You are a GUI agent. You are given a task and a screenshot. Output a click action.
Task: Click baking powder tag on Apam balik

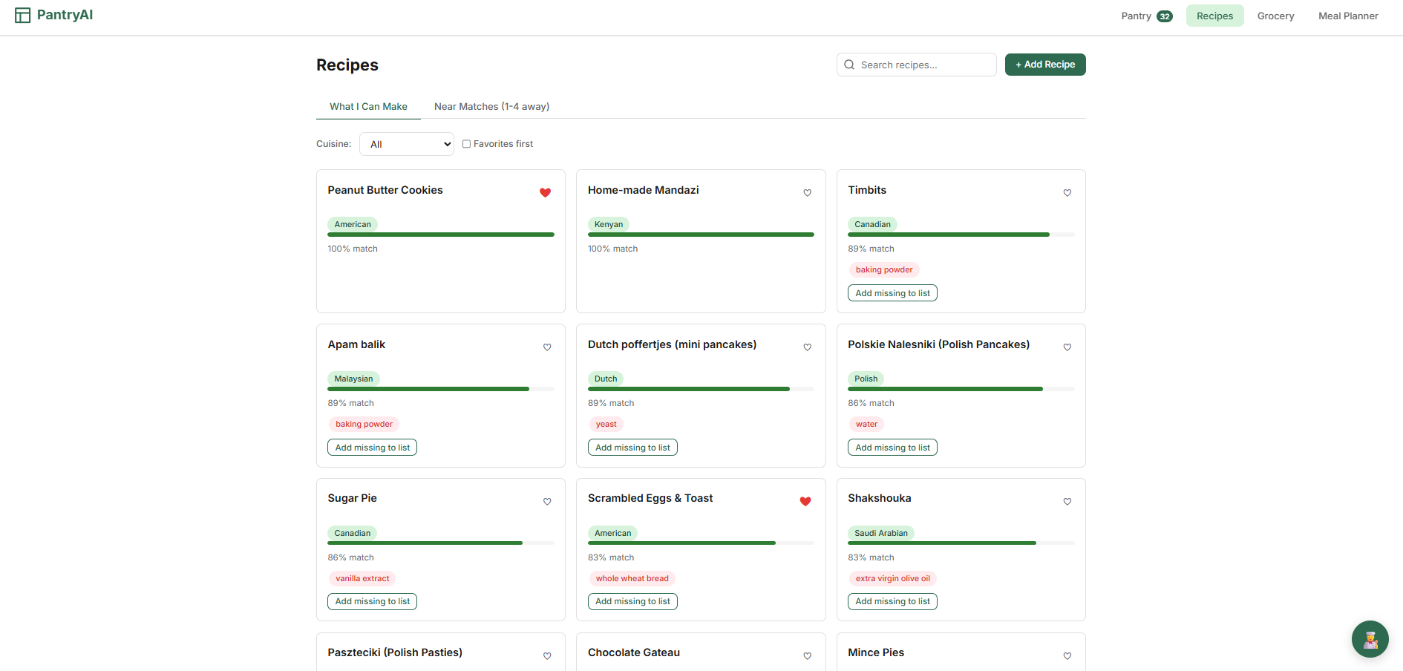click(364, 424)
